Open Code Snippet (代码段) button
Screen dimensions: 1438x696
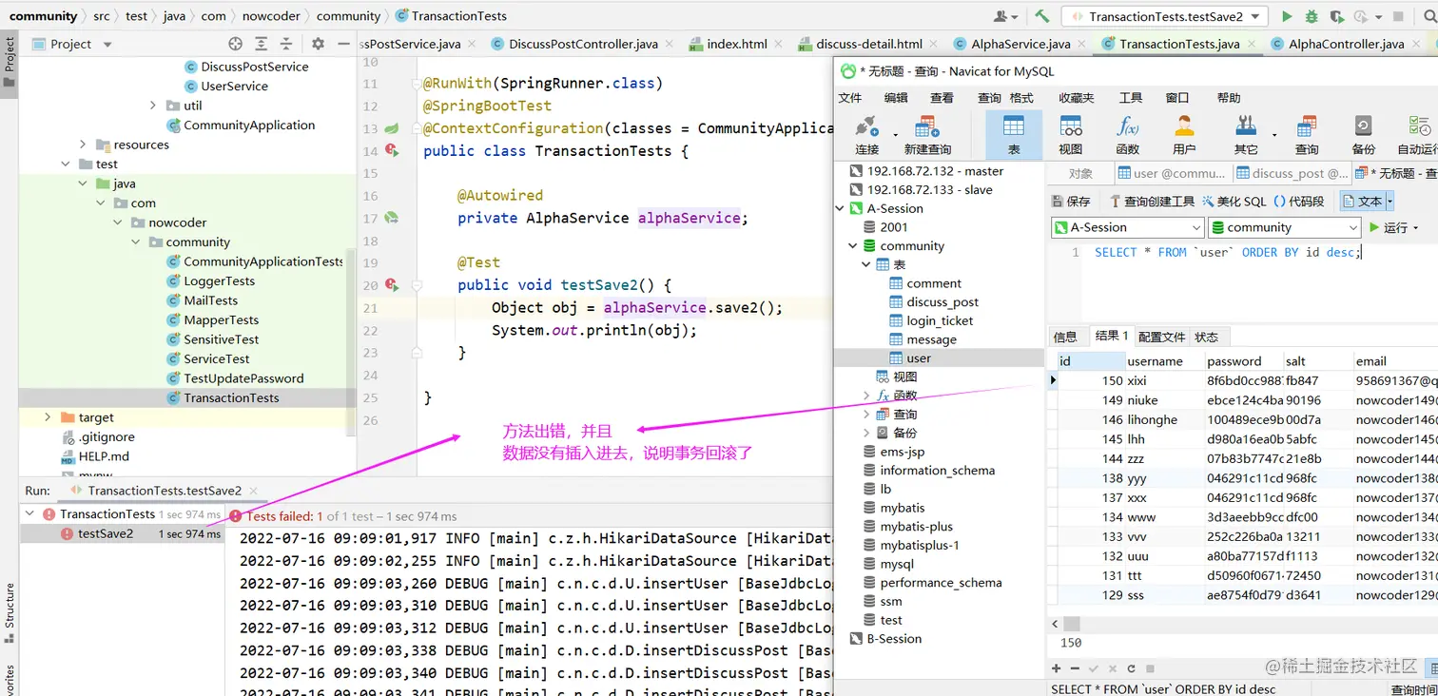point(1299,202)
